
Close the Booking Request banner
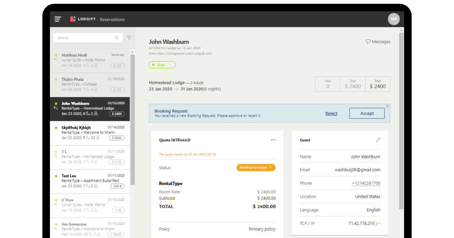coord(387,107)
